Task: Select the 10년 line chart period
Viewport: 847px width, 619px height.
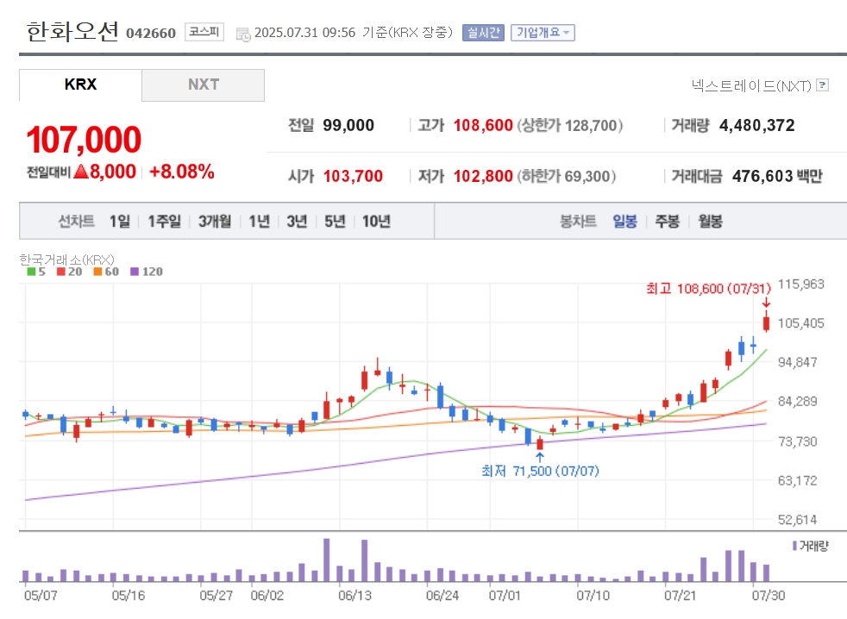Action: click(x=376, y=221)
